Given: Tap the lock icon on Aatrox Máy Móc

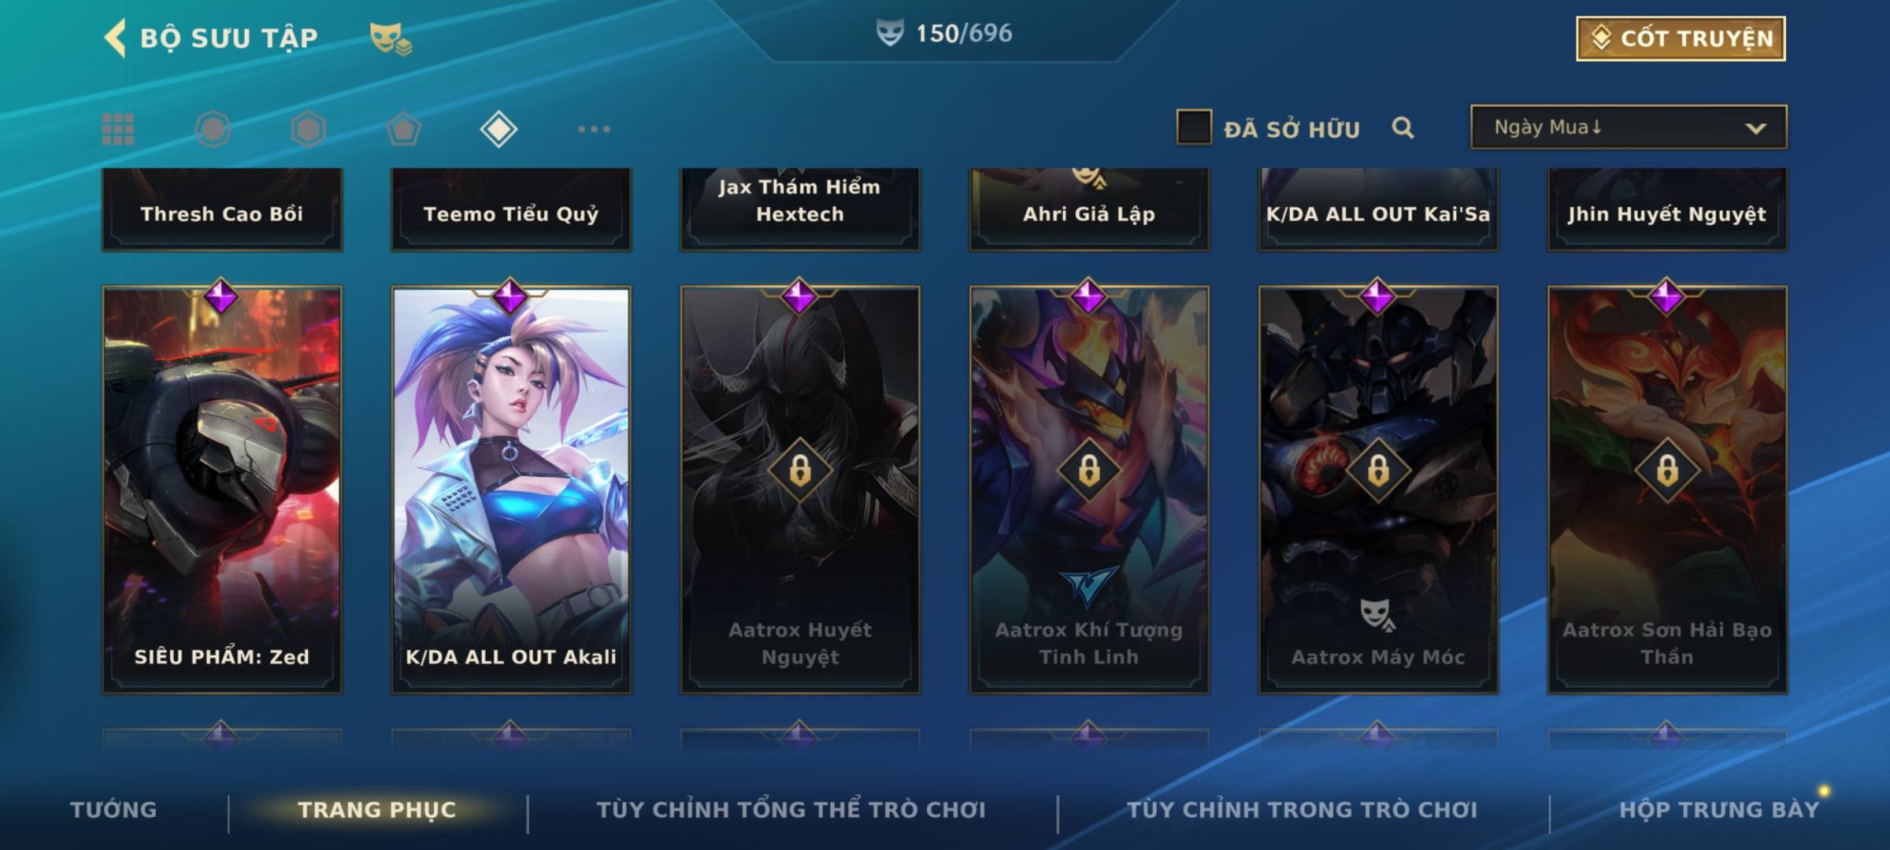Looking at the screenshot, I should pyautogui.click(x=1378, y=471).
